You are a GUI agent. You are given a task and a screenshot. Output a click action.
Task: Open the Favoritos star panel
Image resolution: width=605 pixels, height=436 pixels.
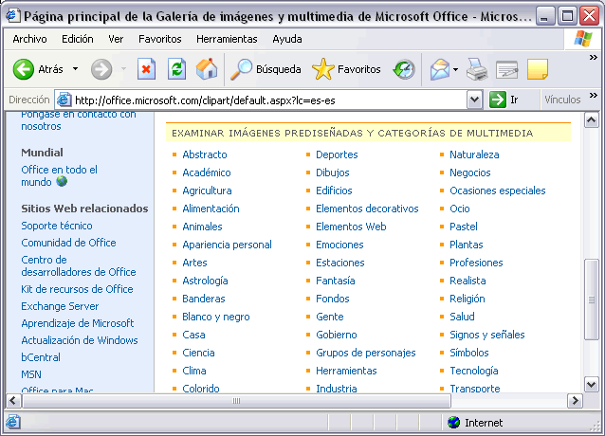tap(347, 69)
